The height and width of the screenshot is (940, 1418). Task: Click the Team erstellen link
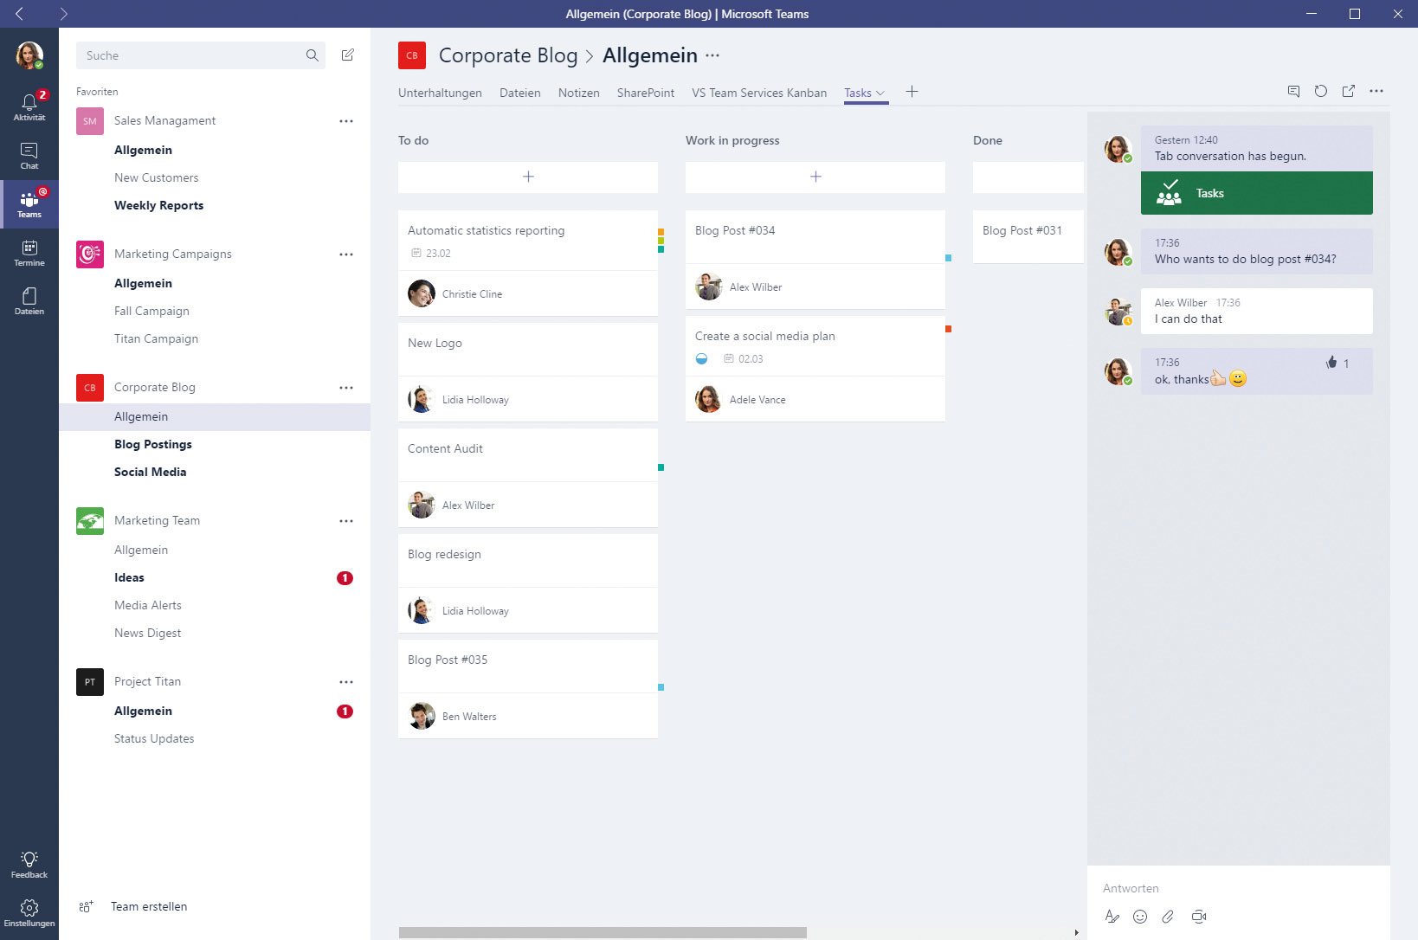[149, 906]
